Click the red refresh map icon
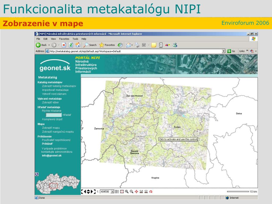Viewport: 272px width, 204px height. coord(151,192)
